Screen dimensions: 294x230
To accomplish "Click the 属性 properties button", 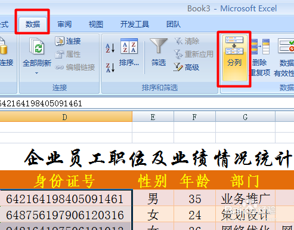I will pos(68,54).
